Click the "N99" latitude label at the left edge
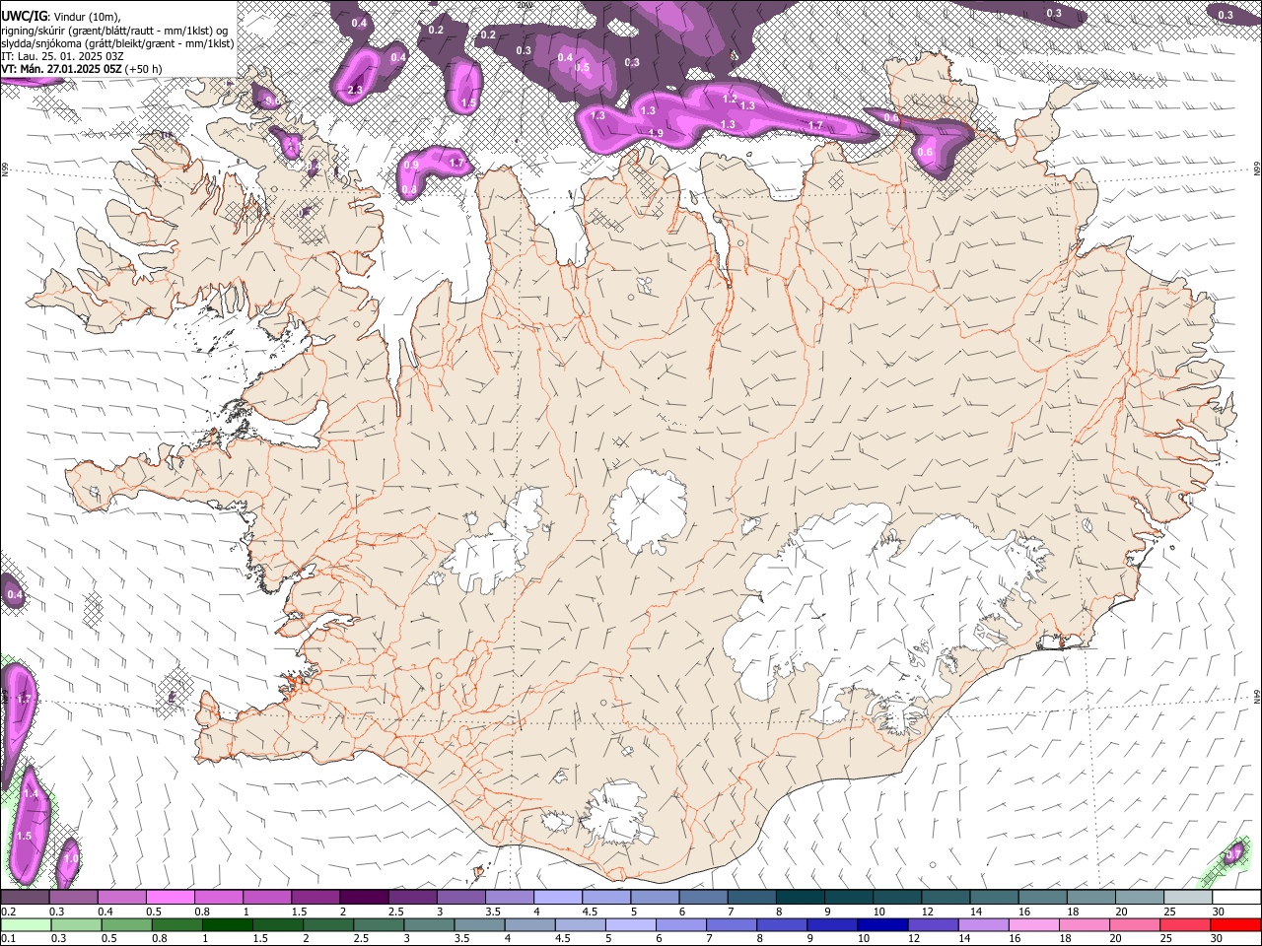This screenshot has height=946, width=1262. tap(5, 171)
